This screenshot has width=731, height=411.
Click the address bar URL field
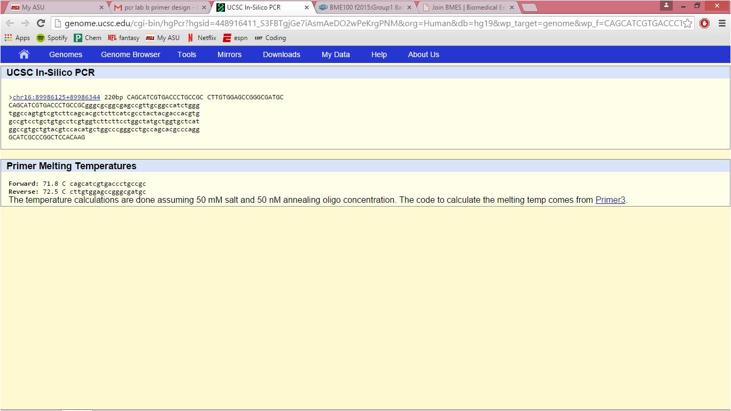[369, 23]
